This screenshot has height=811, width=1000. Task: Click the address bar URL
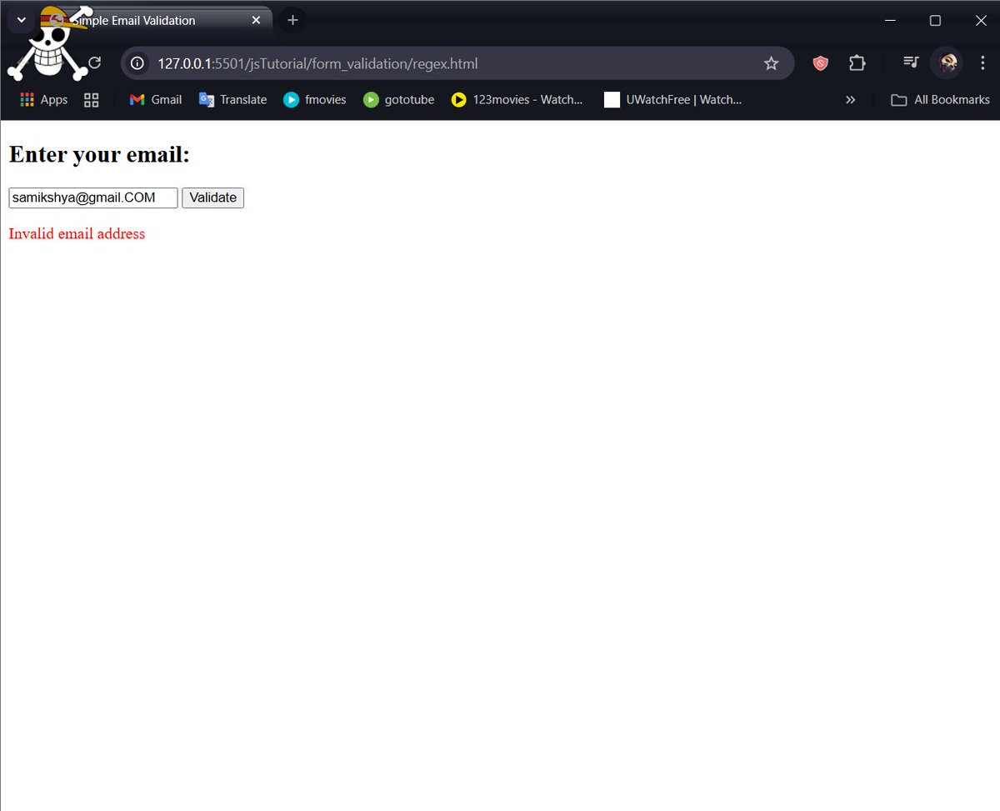point(317,63)
